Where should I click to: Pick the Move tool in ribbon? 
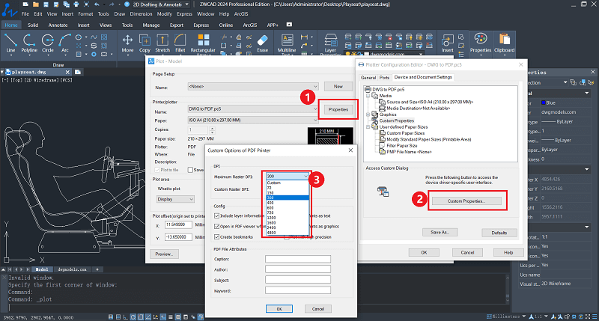pyautogui.click(x=127, y=40)
